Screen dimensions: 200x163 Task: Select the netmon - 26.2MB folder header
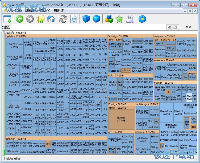(175, 83)
